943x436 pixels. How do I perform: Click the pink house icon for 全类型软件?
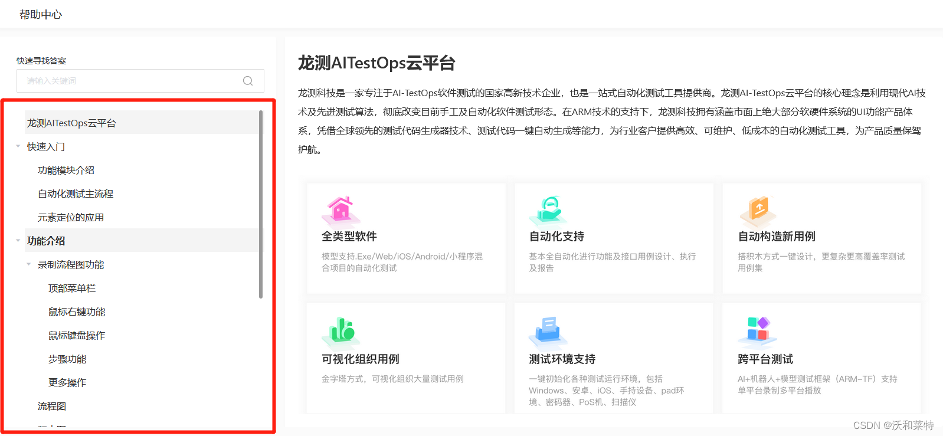click(x=340, y=211)
